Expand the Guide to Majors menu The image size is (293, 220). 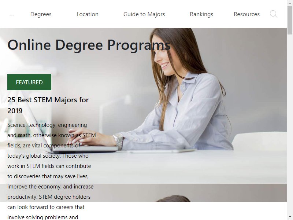(144, 14)
